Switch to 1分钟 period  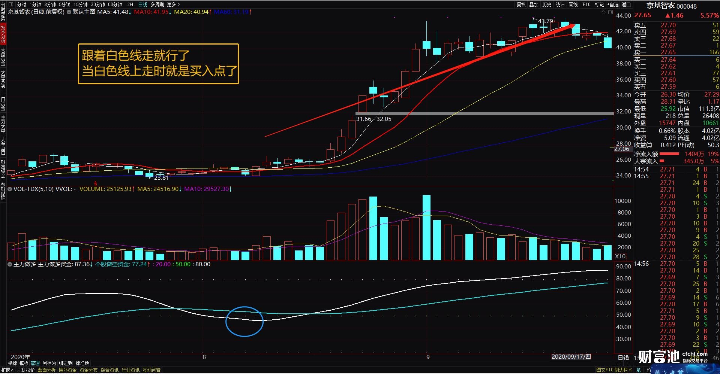[36, 4]
